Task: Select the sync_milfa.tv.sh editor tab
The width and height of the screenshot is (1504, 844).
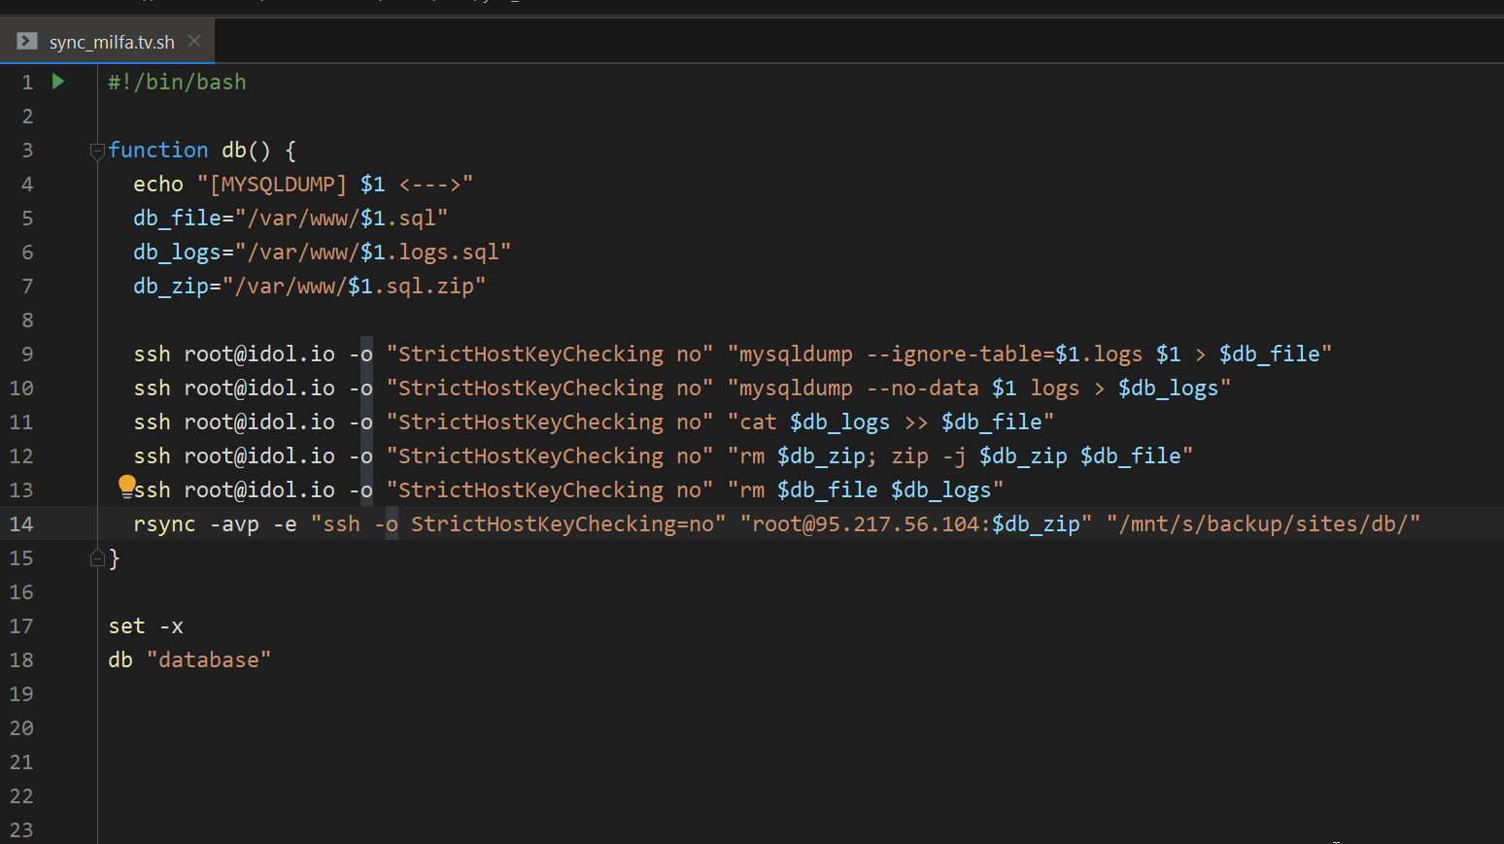Action: point(112,43)
